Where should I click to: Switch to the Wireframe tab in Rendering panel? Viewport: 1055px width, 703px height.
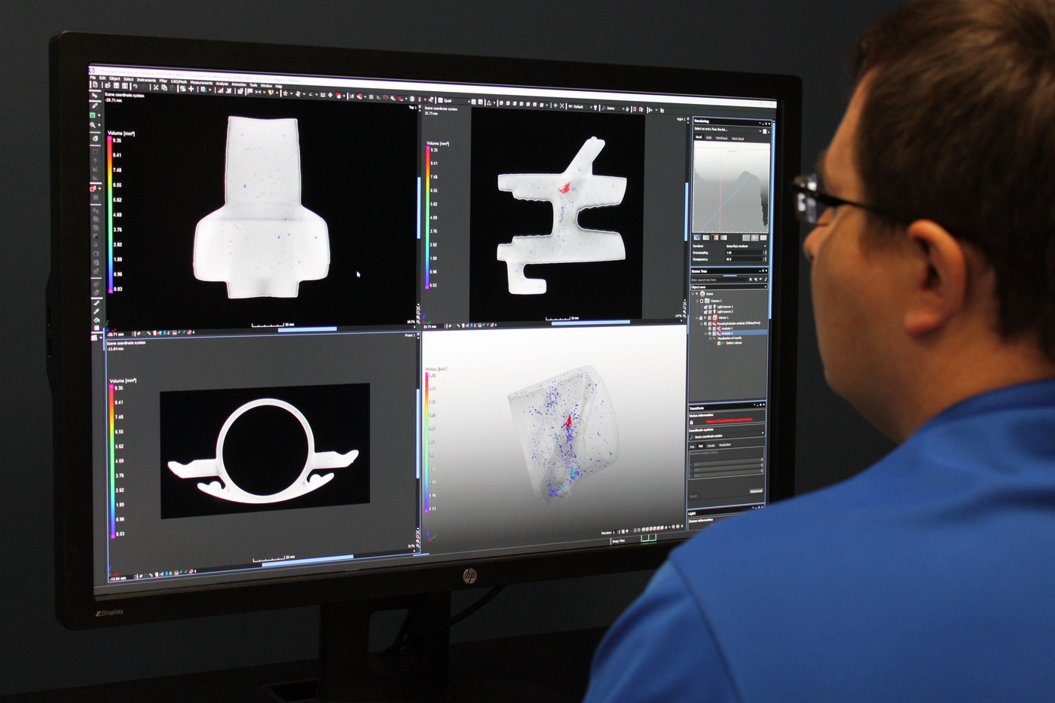click(x=722, y=138)
